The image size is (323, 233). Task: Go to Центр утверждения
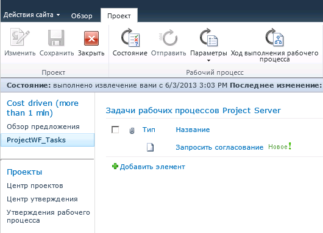(x=42, y=199)
